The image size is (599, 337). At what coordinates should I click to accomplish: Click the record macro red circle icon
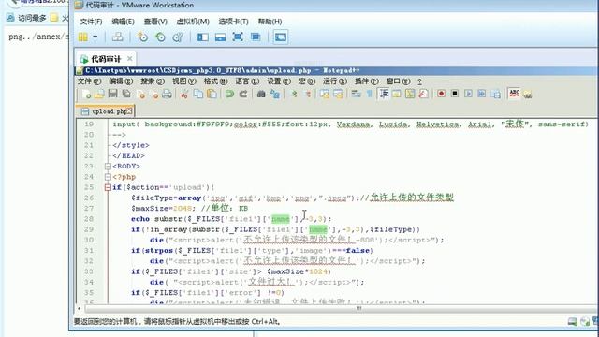pyautogui.click(x=441, y=94)
